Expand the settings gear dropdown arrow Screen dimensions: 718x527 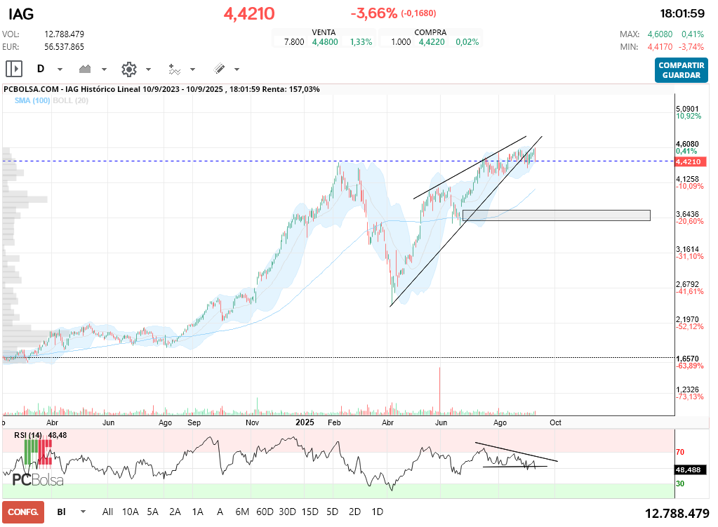pos(148,69)
